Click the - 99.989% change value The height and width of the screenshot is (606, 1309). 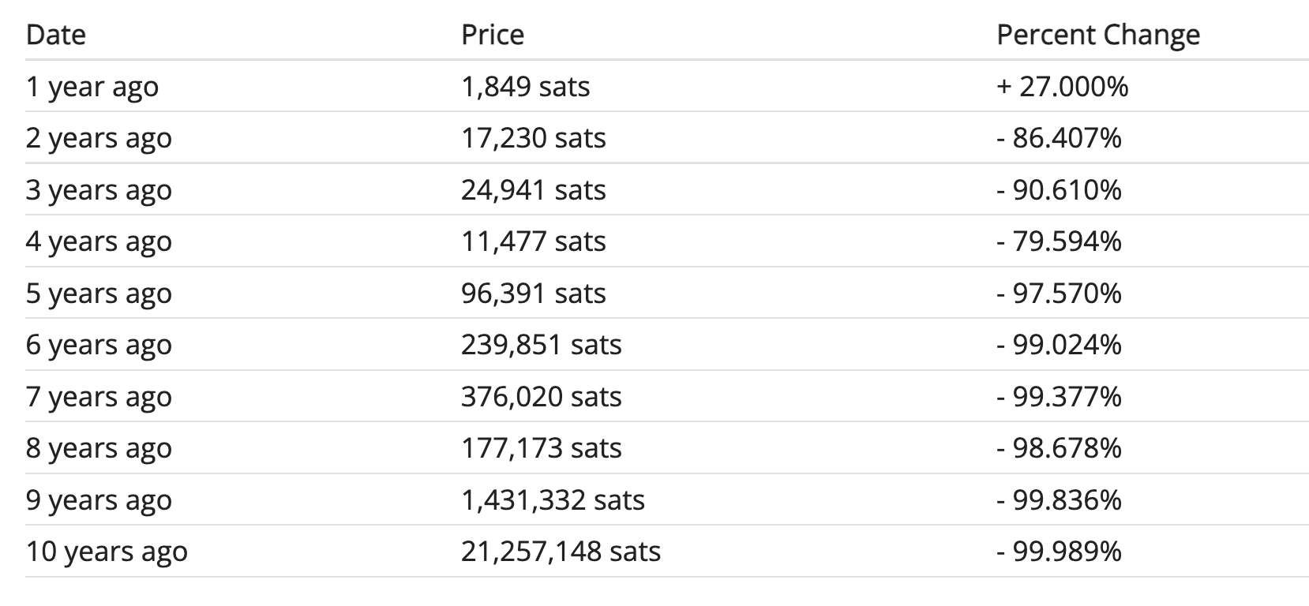1059,552
